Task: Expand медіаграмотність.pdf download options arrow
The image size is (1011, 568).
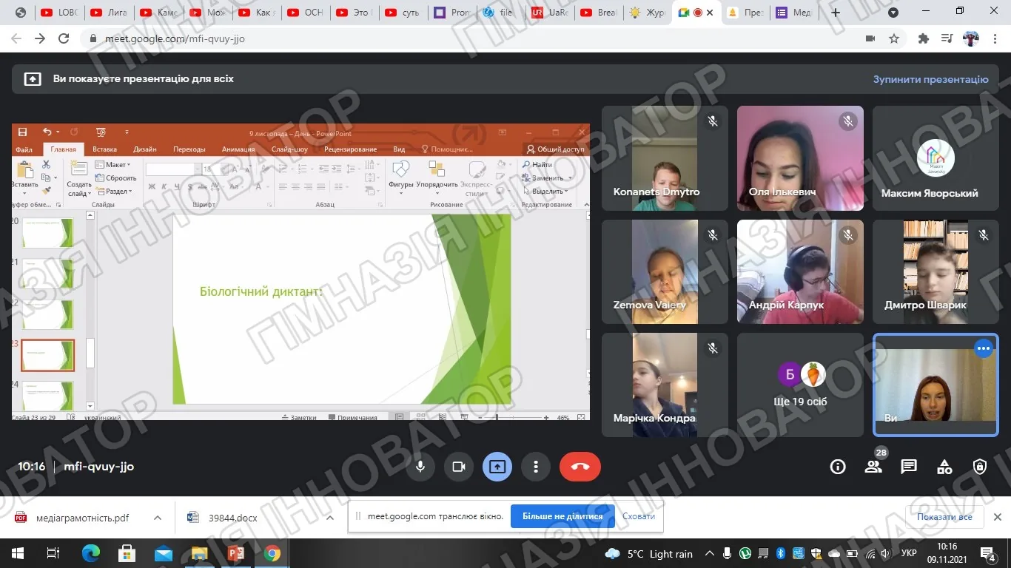Action: (158, 518)
